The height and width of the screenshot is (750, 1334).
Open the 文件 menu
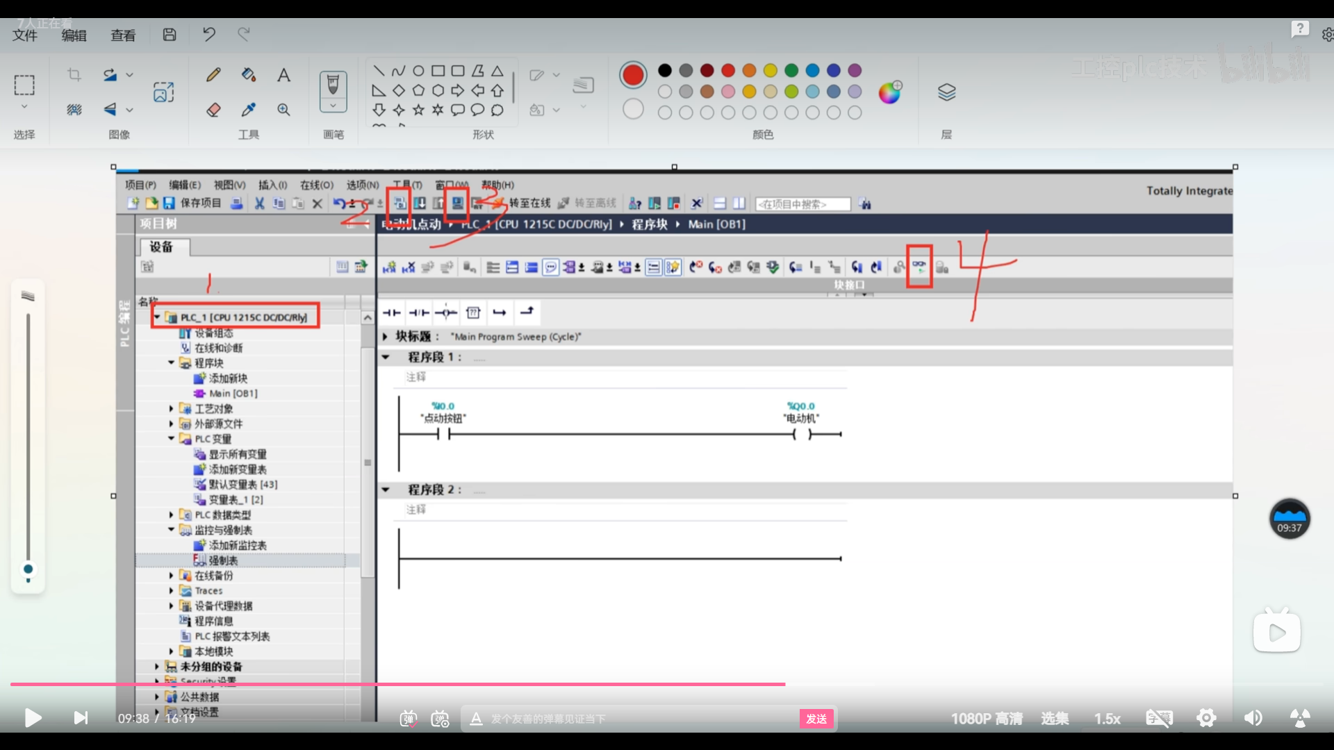pyautogui.click(x=25, y=35)
